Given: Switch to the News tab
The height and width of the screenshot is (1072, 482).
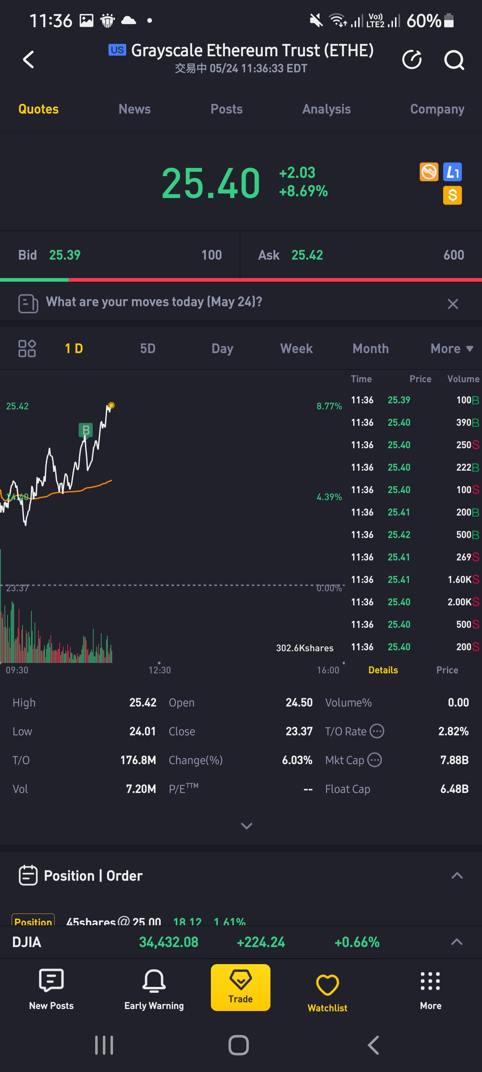Looking at the screenshot, I should pos(134,109).
